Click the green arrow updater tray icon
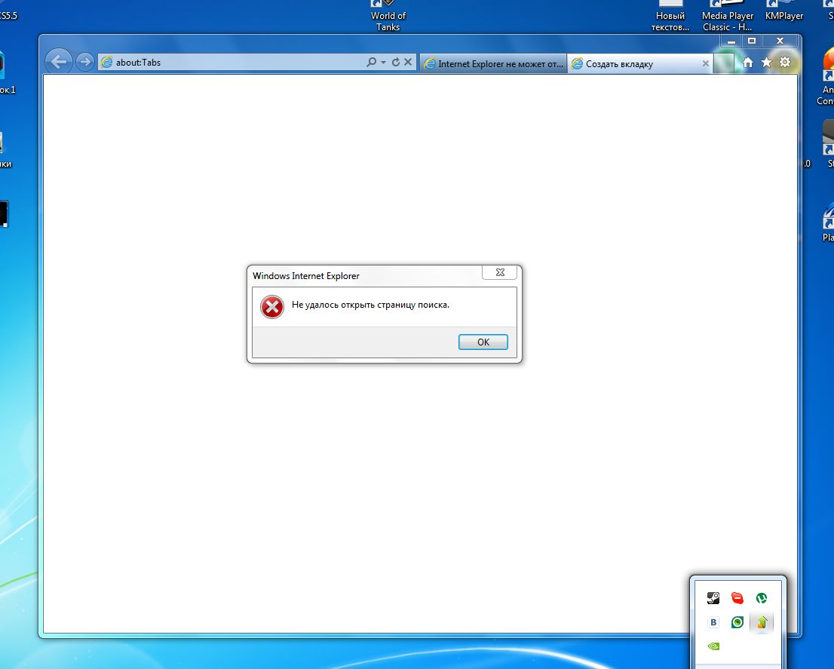Image resolution: width=834 pixels, height=669 pixels. 762,622
